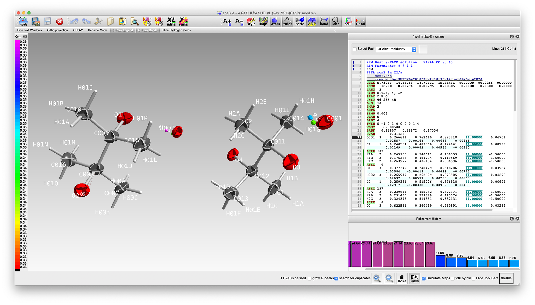The image size is (535, 305).
Task: Open search with magnifier document icon
Action: click(x=135, y=21)
